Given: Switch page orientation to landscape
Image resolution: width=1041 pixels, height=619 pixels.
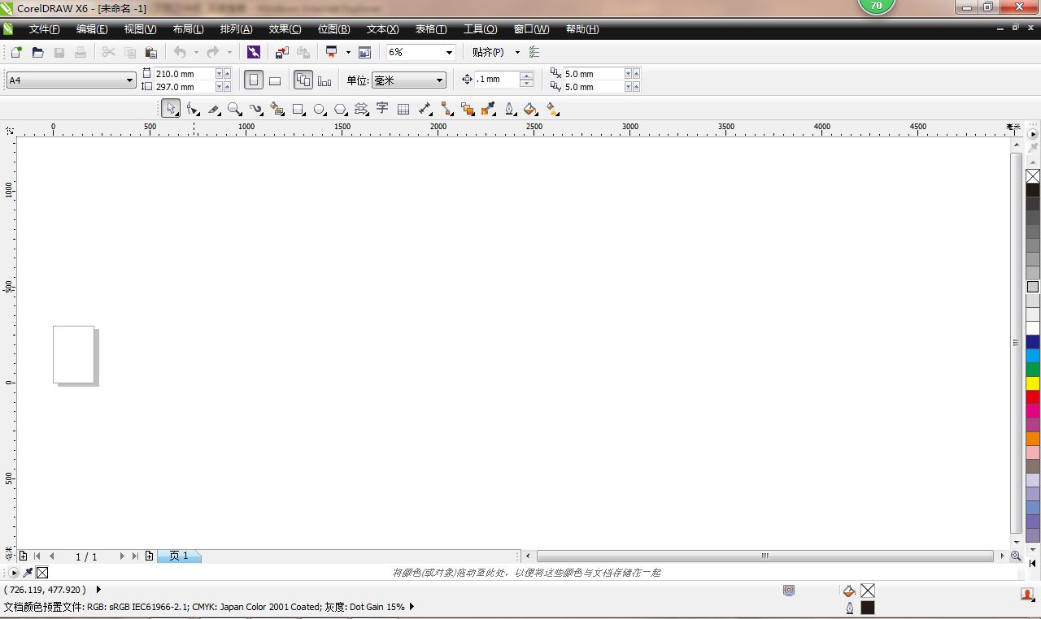Looking at the screenshot, I should (x=275, y=80).
